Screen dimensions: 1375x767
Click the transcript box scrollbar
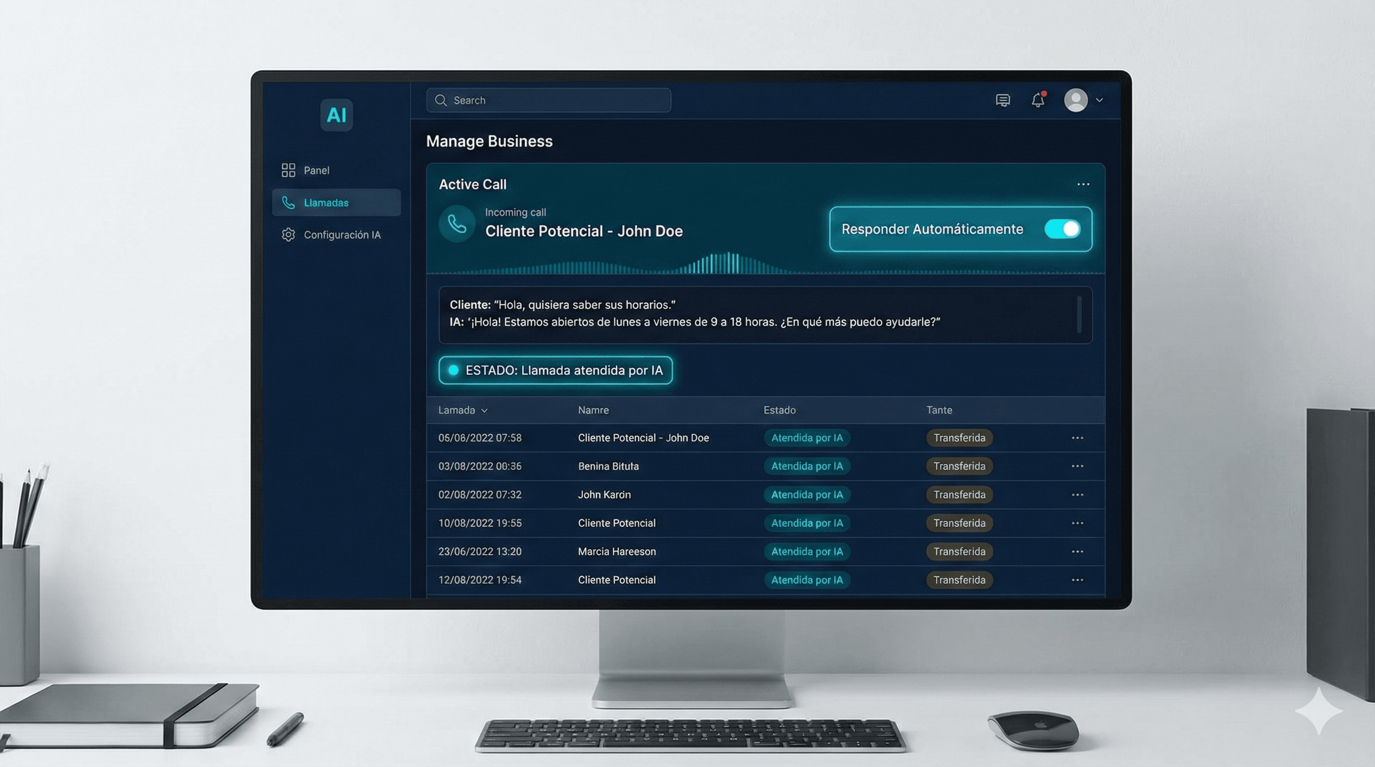pos(1079,315)
